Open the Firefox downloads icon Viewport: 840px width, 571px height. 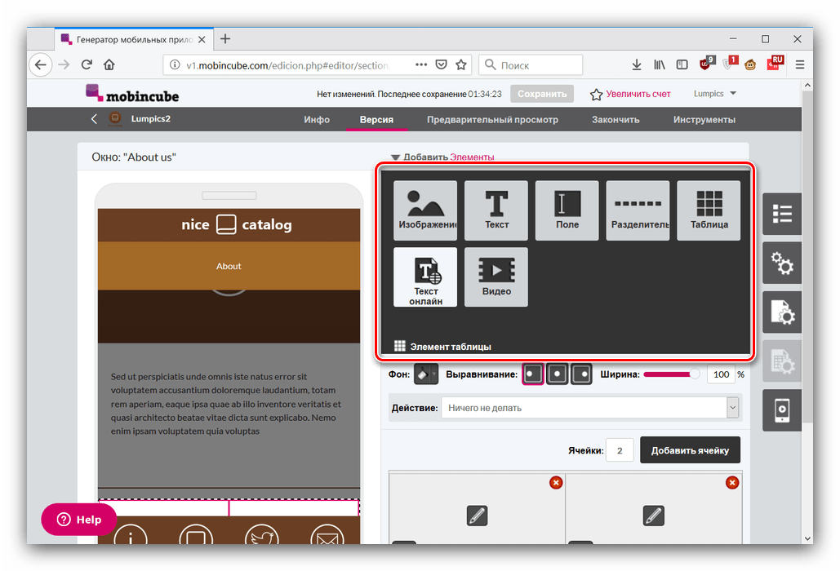pos(637,64)
